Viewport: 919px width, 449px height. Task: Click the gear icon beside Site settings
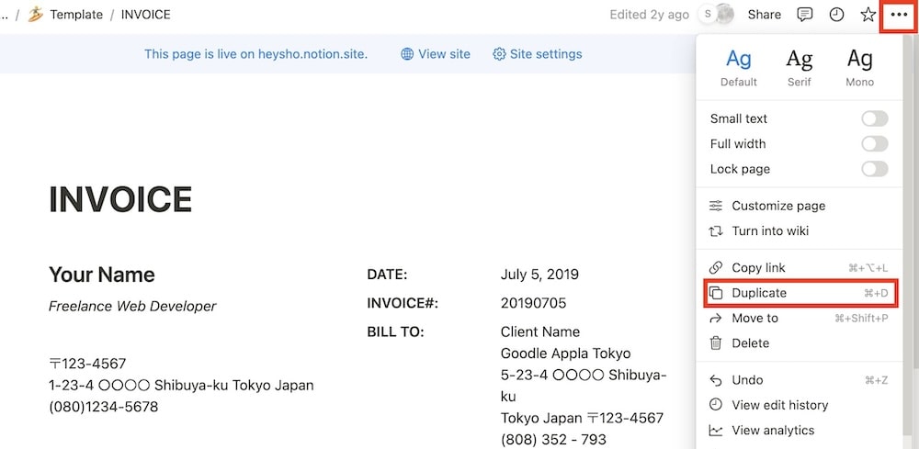coord(499,54)
